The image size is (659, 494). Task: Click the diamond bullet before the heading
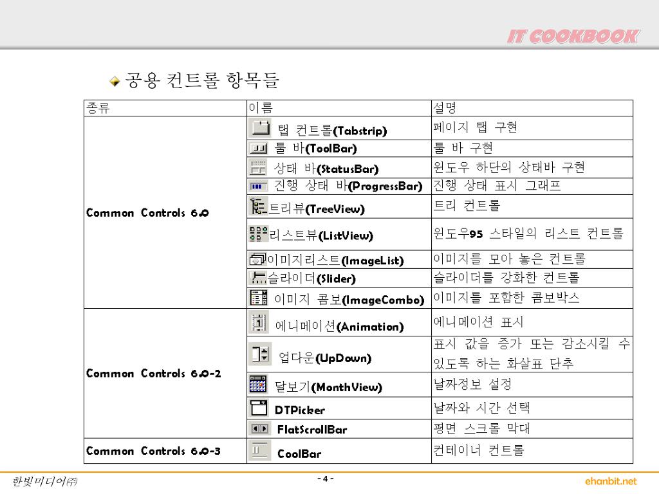pos(115,80)
